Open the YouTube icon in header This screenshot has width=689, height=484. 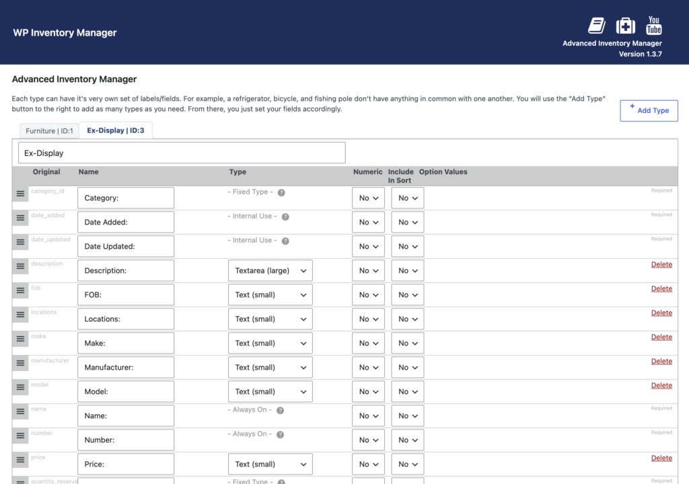point(654,25)
